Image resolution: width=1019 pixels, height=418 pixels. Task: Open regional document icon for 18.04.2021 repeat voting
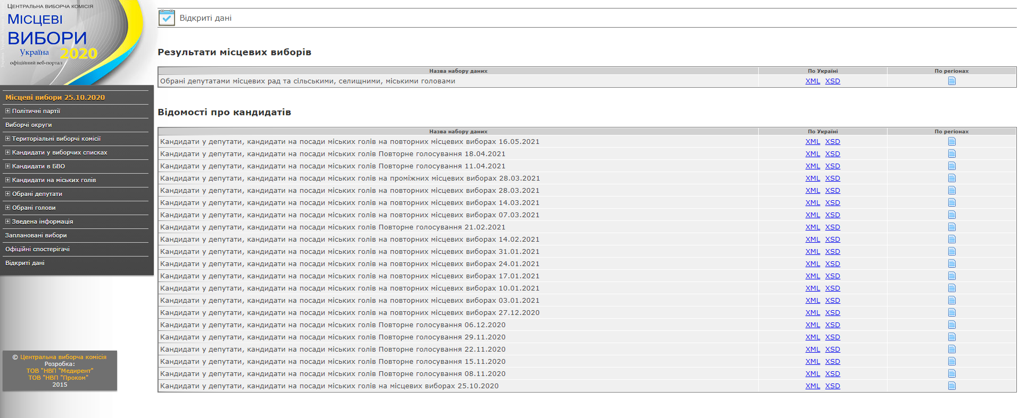[x=951, y=154]
